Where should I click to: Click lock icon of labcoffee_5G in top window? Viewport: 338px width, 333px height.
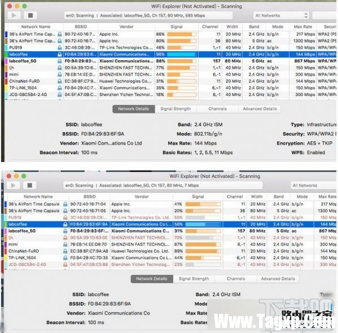[60, 61]
